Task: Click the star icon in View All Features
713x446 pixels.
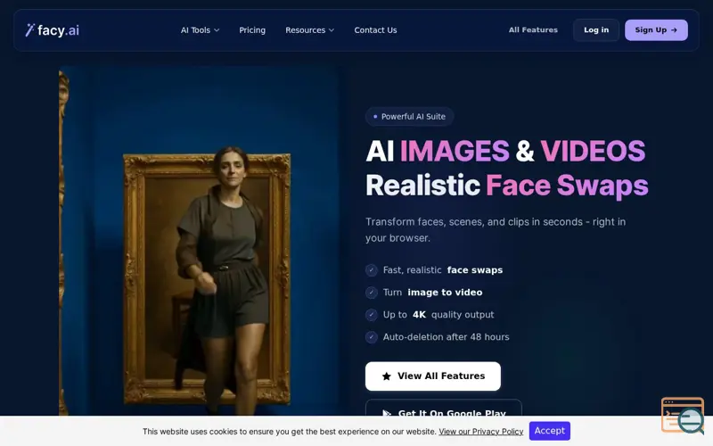Action: tap(387, 376)
